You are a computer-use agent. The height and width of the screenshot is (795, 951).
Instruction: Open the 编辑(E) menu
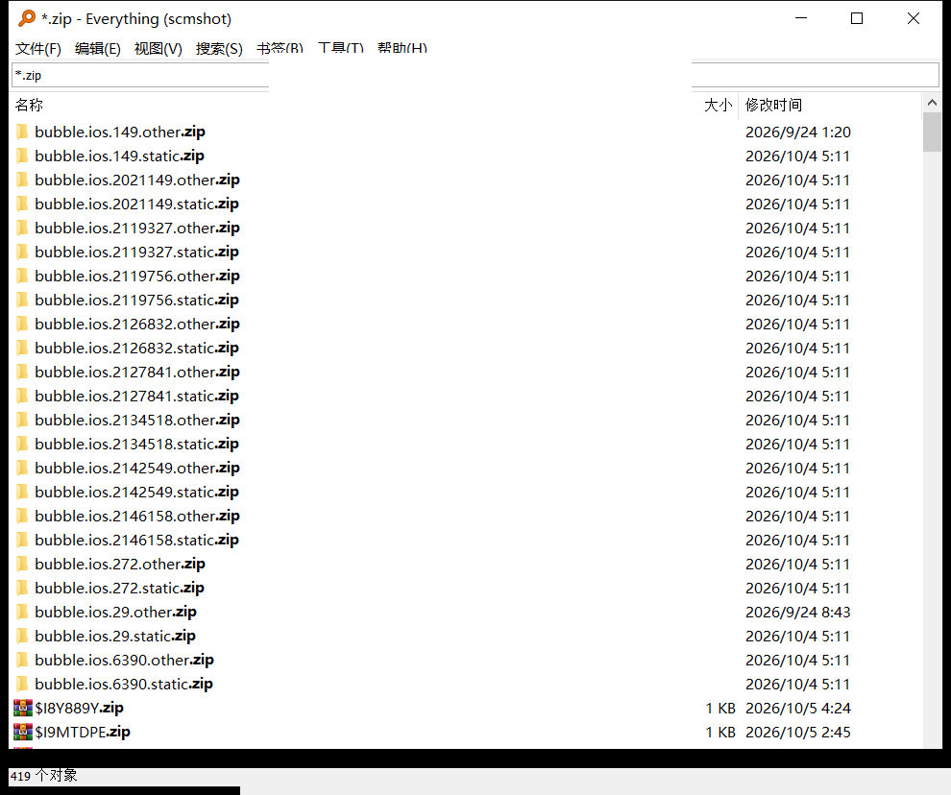click(98, 49)
